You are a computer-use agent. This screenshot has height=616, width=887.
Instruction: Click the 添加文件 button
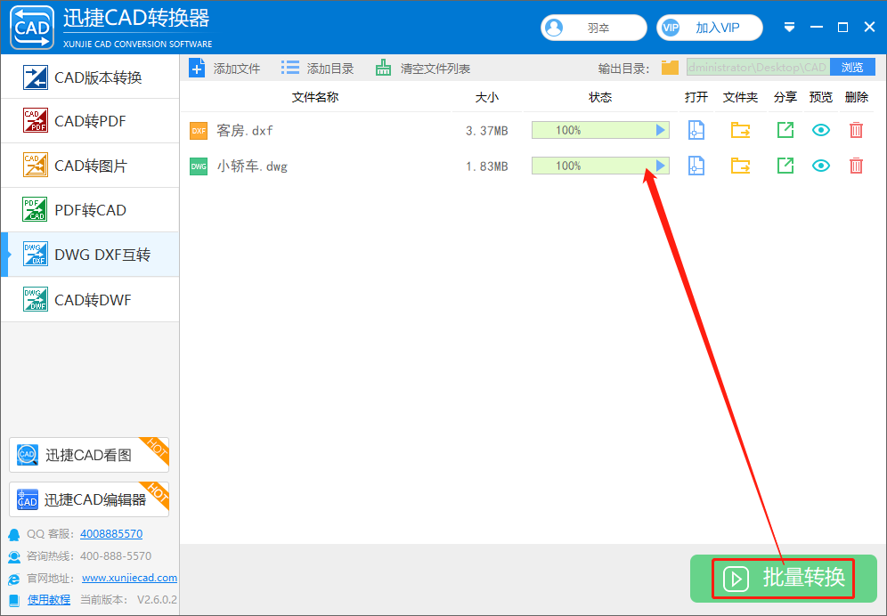(224, 69)
